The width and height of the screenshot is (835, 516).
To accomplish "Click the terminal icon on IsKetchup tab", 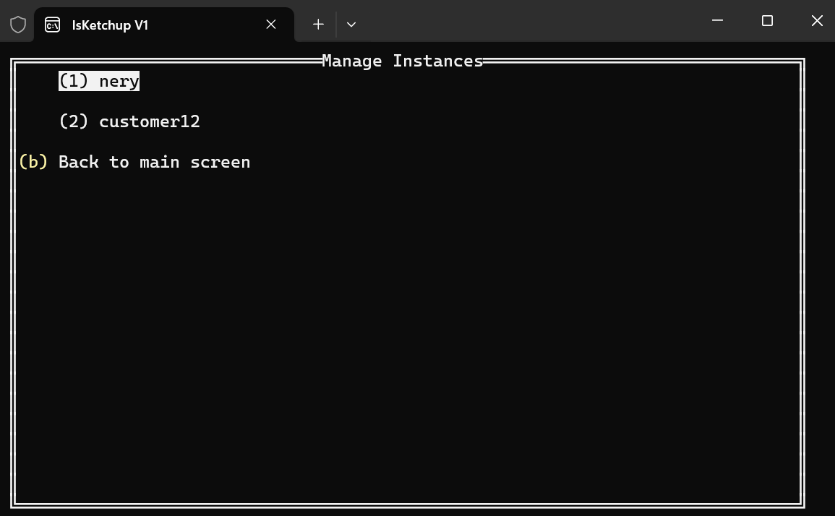I will tap(52, 25).
